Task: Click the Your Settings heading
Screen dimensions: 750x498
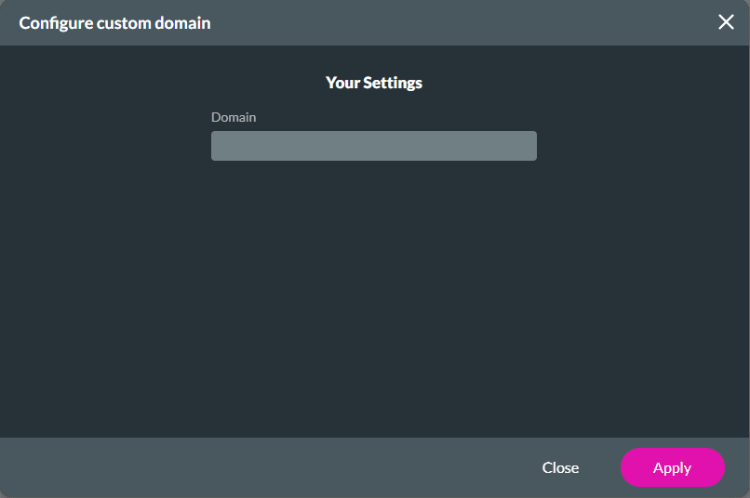Action: (374, 83)
